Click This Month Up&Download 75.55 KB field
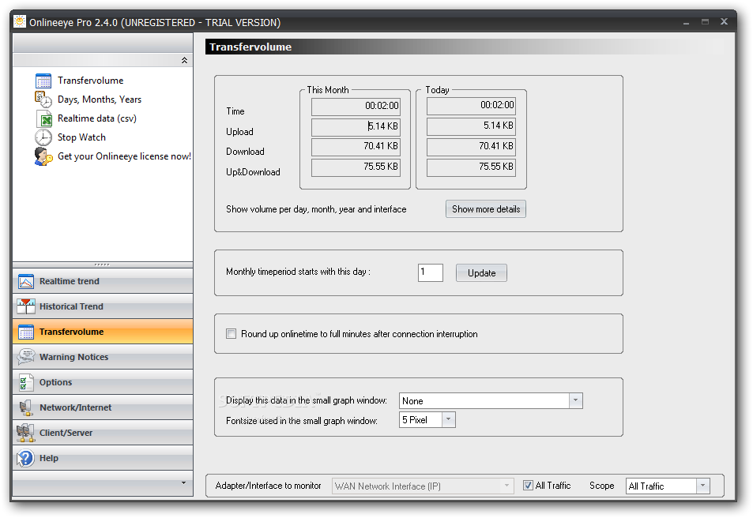 356,167
